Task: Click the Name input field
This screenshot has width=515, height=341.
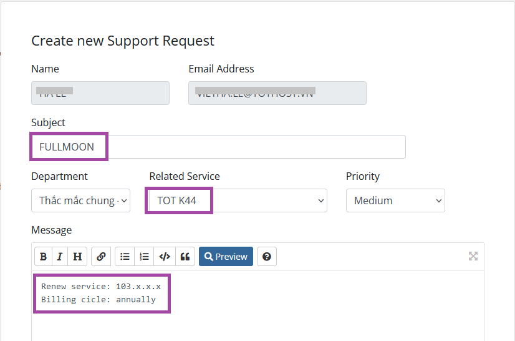Action: pyautogui.click(x=100, y=93)
